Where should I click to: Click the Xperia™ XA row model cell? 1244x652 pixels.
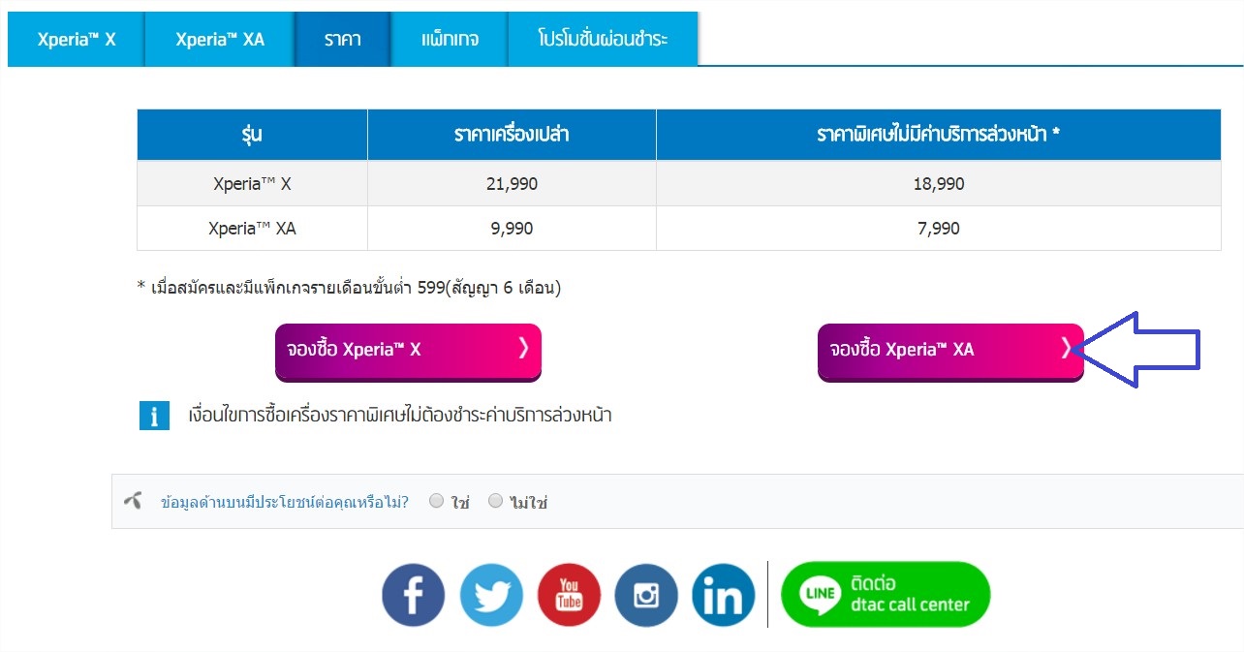point(253,229)
